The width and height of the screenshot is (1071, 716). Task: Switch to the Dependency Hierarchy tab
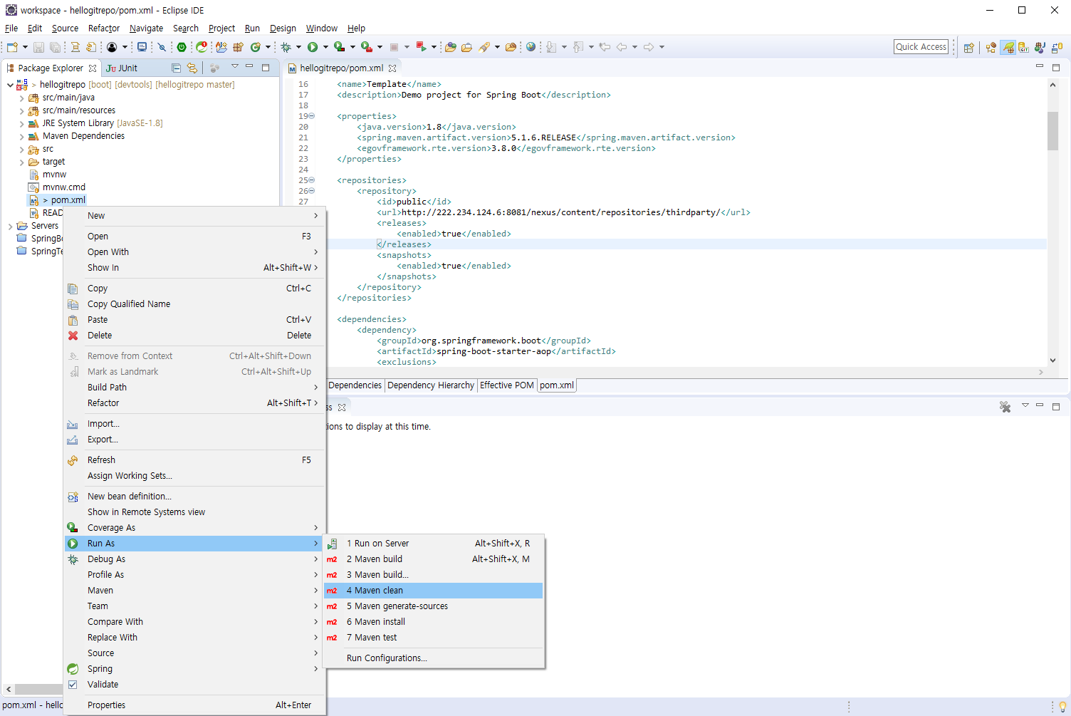431,385
